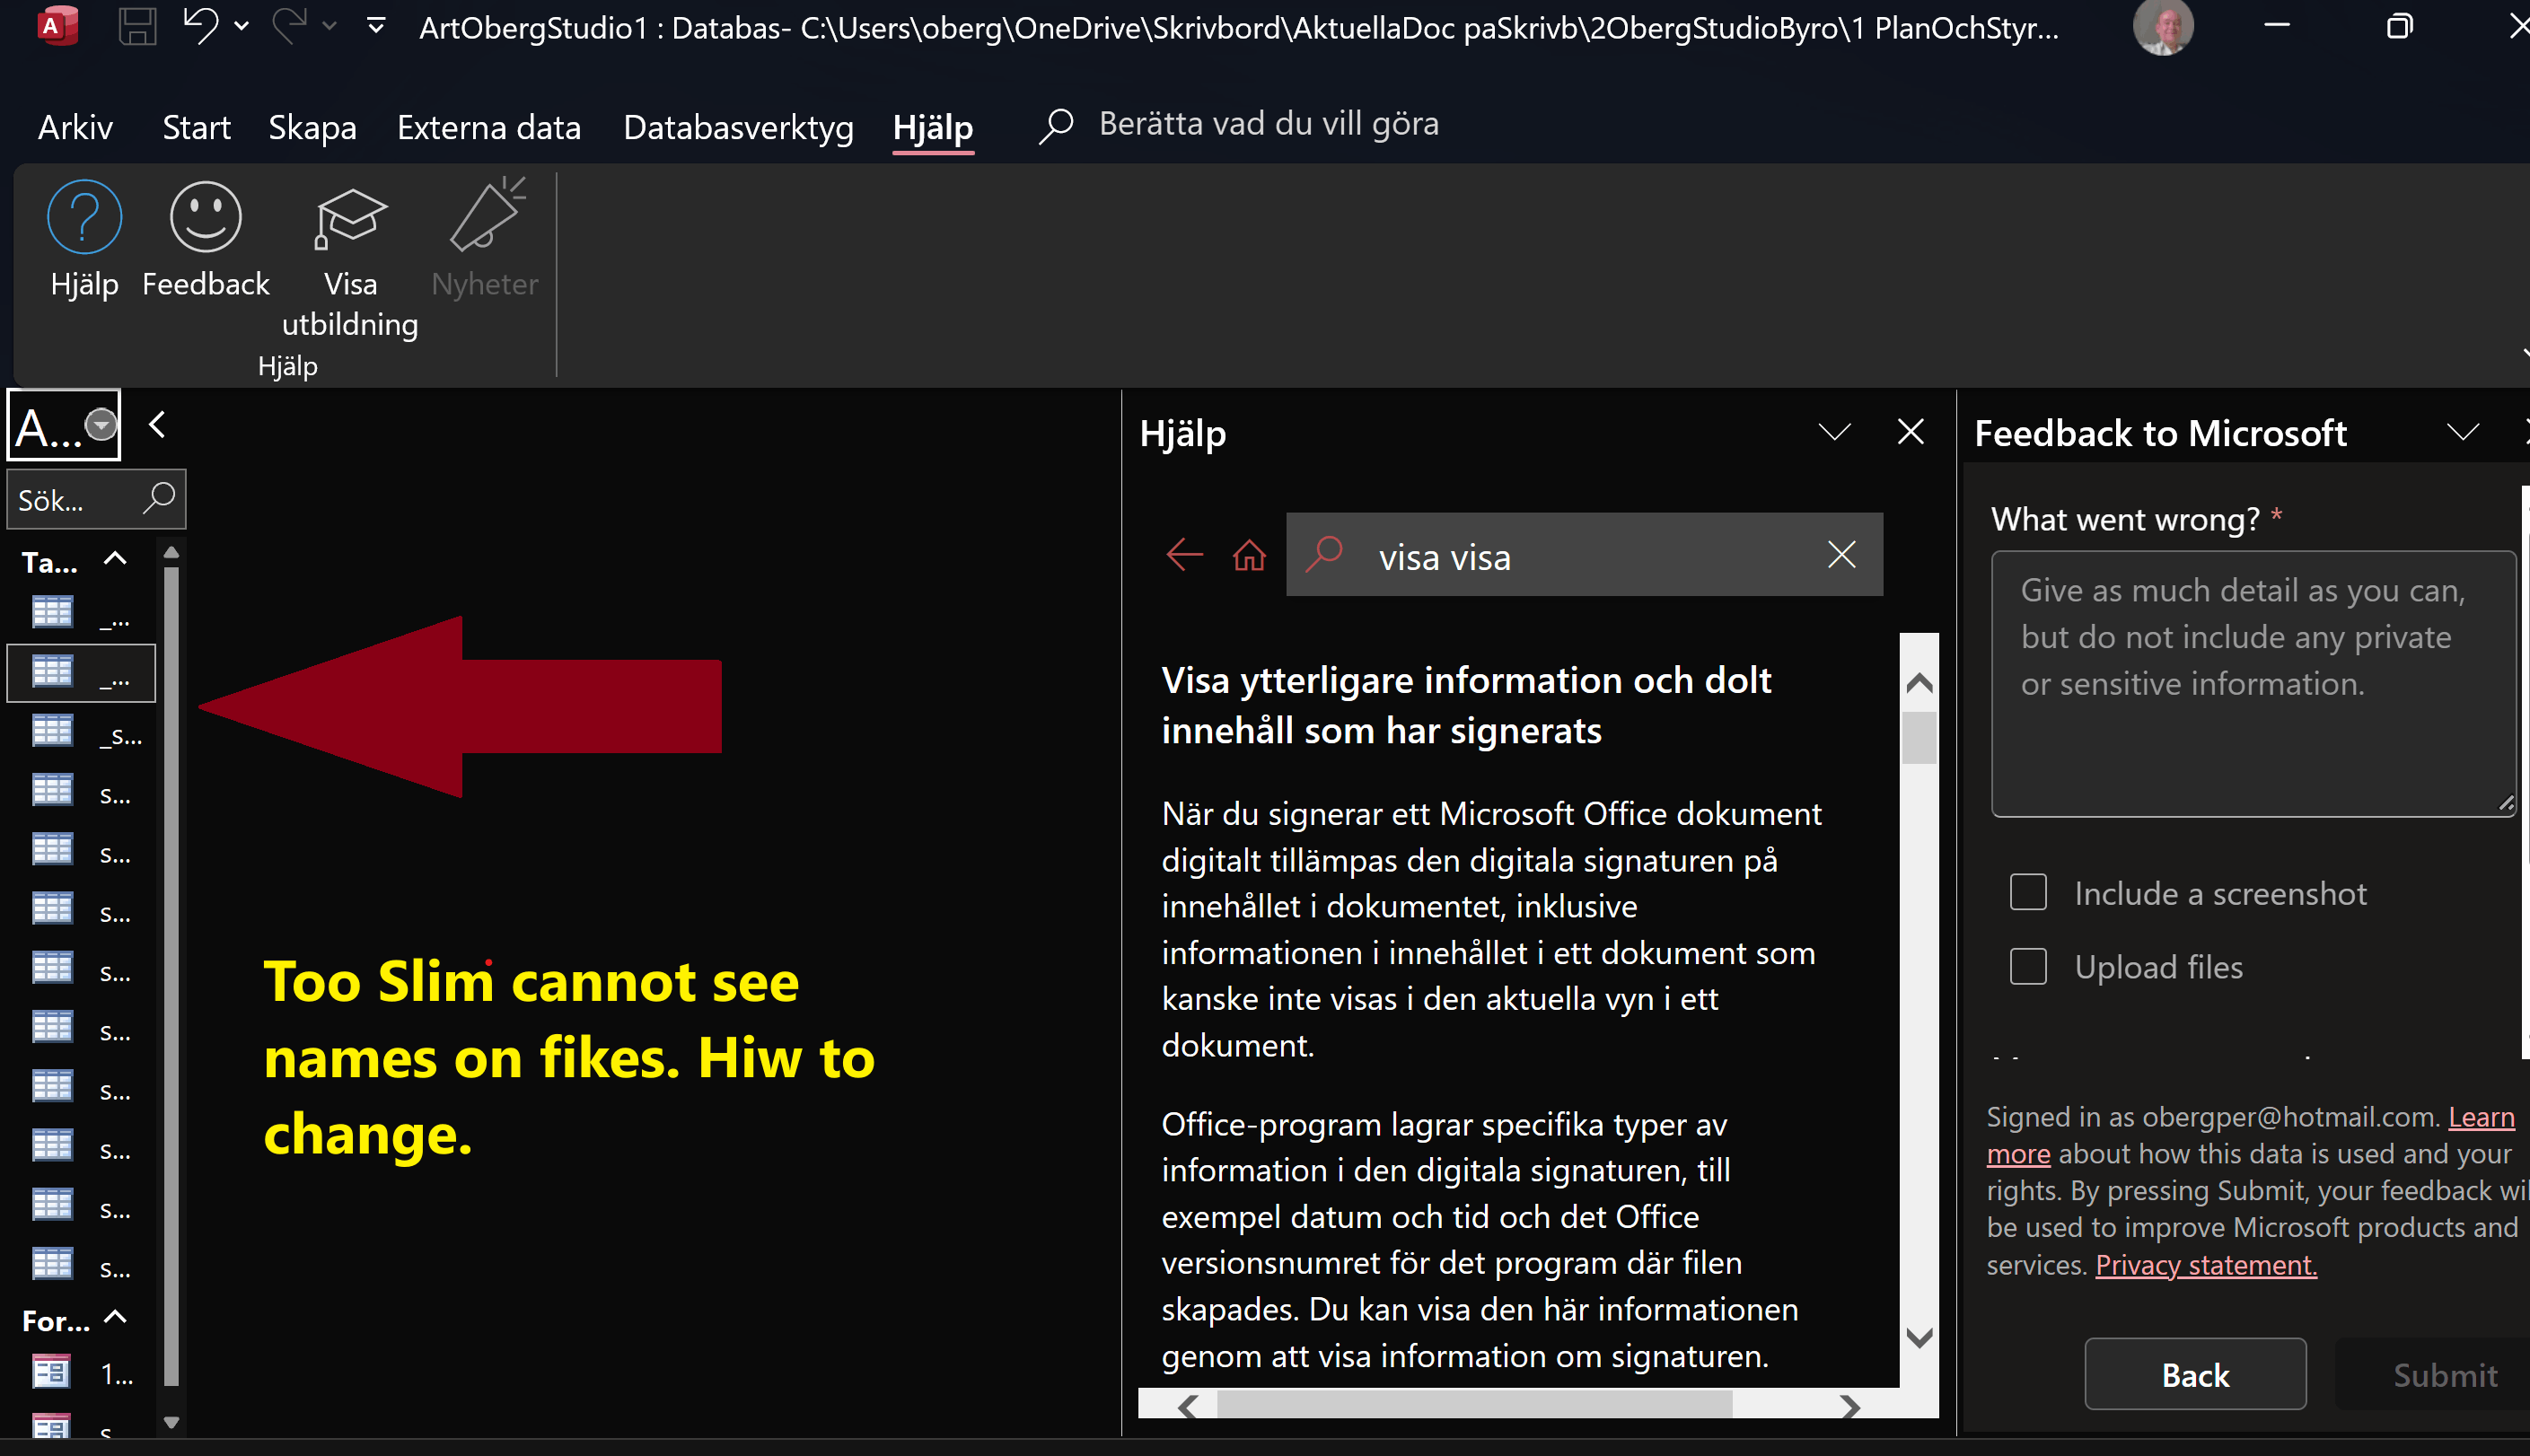Open navigation pane category dropdown arrow
Image resolution: width=2530 pixels, height=1456 pixels.
pyautogui.click(x=100, y=425)
